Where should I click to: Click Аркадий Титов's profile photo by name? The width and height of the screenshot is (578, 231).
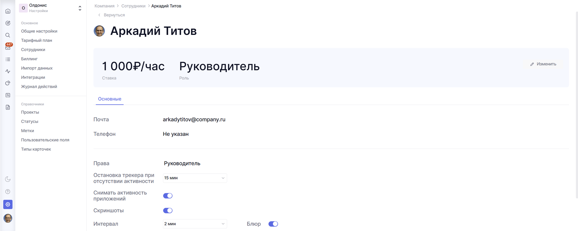pos(99,31)
